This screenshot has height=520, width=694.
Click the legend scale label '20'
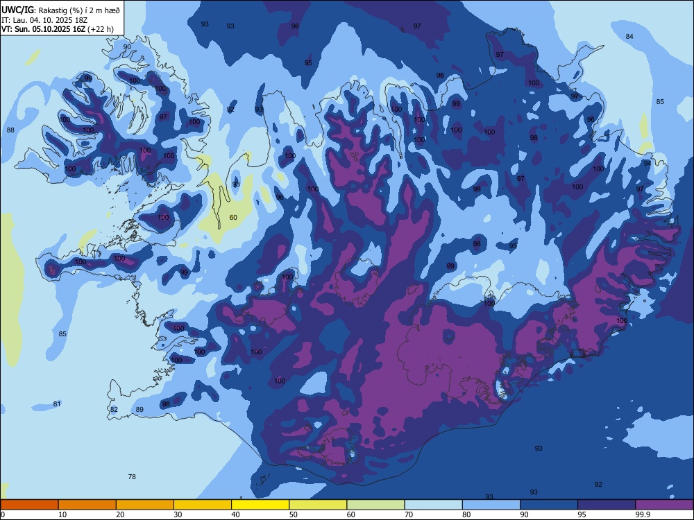(120, 514)
